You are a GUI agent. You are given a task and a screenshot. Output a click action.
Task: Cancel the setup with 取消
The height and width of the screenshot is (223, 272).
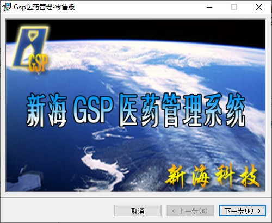tap(138, 210)
